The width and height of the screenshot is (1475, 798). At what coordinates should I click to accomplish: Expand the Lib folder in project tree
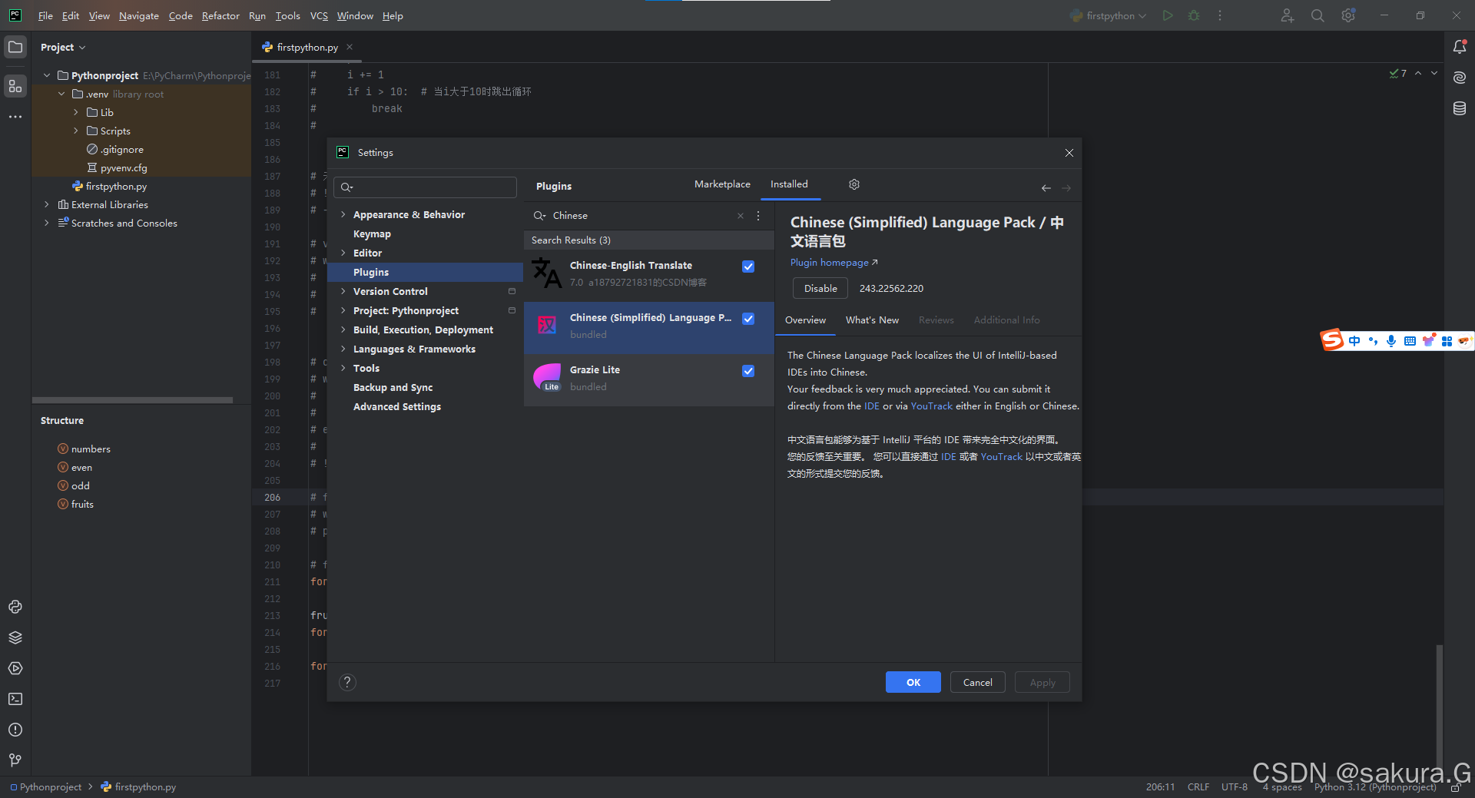click(x=76, y=112)
